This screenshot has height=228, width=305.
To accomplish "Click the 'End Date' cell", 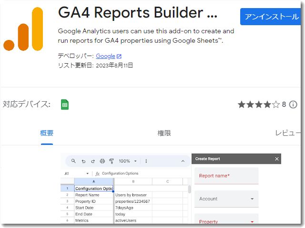I will point(94,214).
